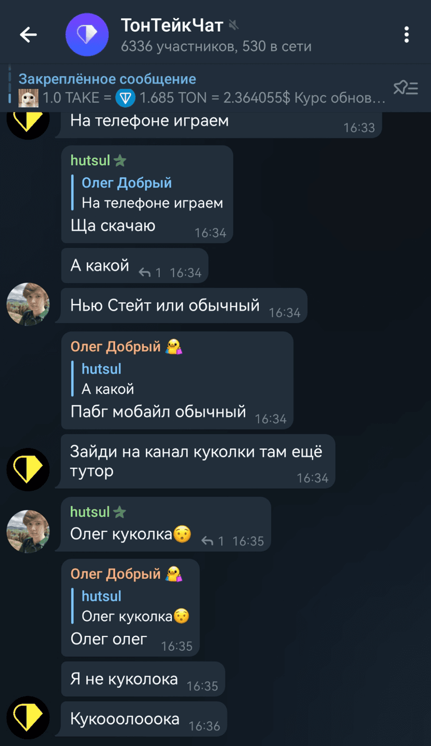This screenshot has width=431, height=746.
Task: Open the ТонТейкЧат title for group info
Action: click(172, 24)
